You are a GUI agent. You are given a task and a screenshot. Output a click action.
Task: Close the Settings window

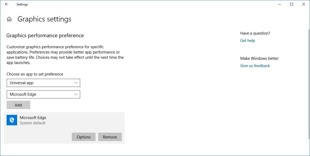point(303,4)
